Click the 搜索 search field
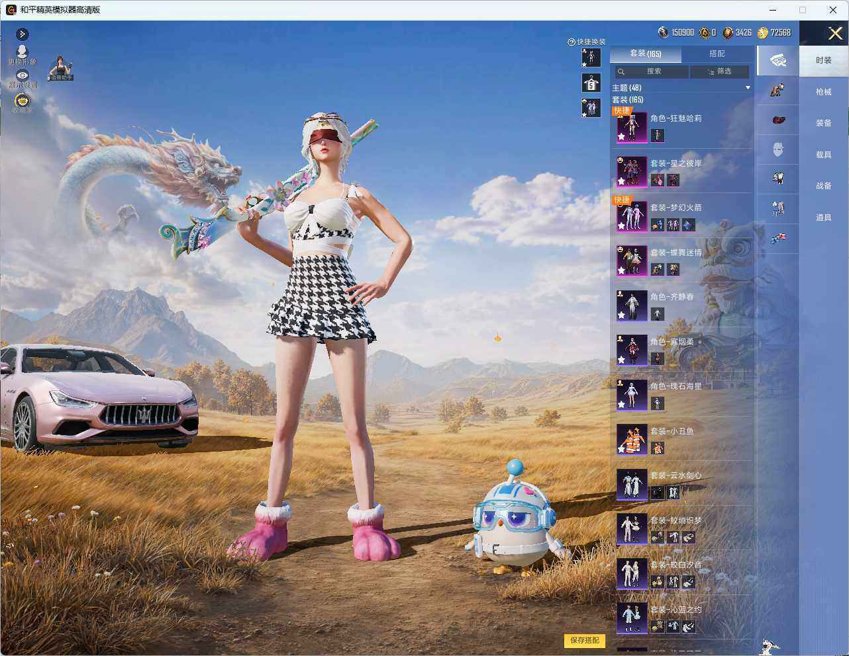The image size is (849, 656). point(650,71)
